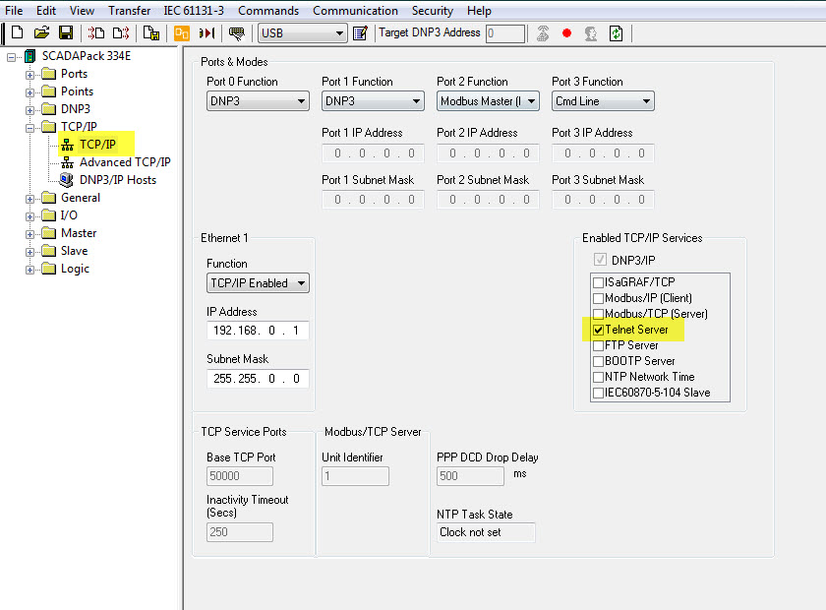Open the Communication menu

pos(355,11)
